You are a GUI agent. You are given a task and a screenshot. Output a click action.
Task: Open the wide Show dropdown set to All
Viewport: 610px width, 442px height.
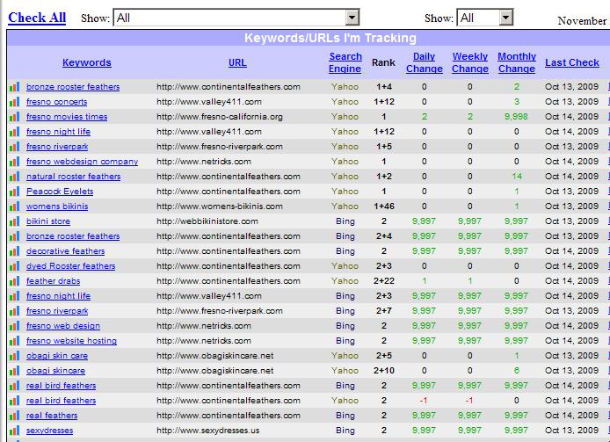tap(236, 18)
